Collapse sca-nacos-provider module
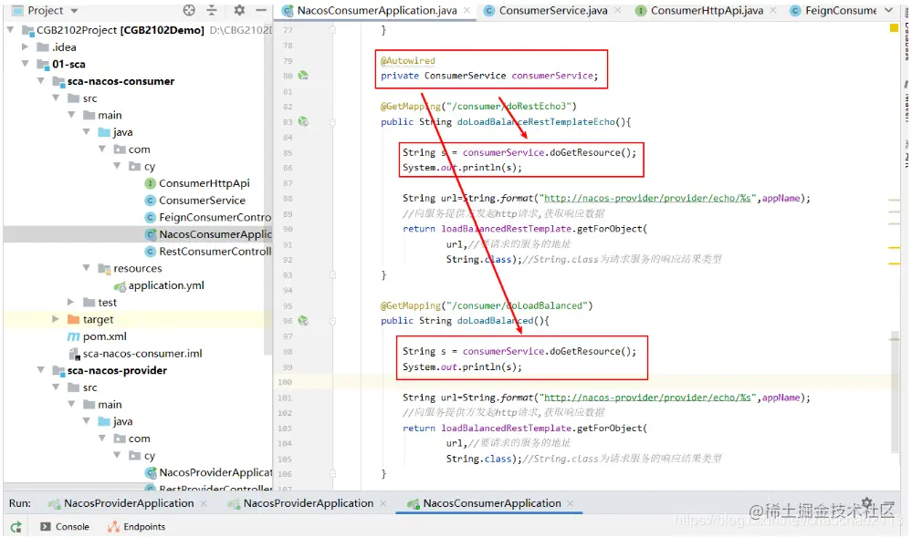 pyautogui.click(x=40, y=369)
